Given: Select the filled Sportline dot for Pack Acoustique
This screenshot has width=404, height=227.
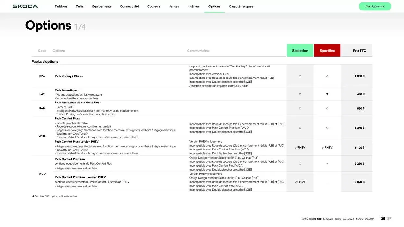Looking at the screenshot, I should pyautogui.click(x=327, y=94).
